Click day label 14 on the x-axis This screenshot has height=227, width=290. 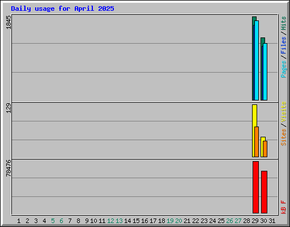tap(127, 221)
